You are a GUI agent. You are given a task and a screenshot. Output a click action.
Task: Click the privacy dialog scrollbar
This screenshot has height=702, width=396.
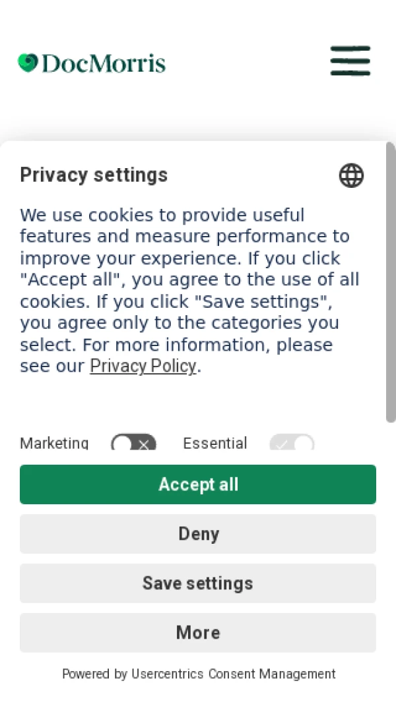point(391,283)
